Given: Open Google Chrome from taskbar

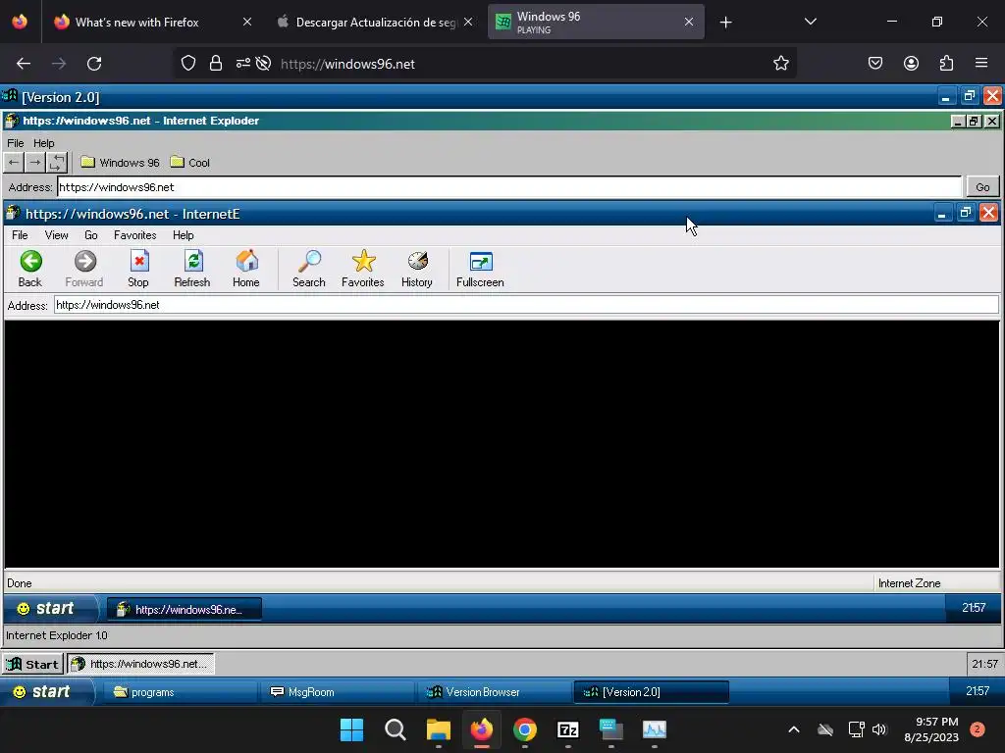Looking at the screenshot, I should [x=525, y=729].
